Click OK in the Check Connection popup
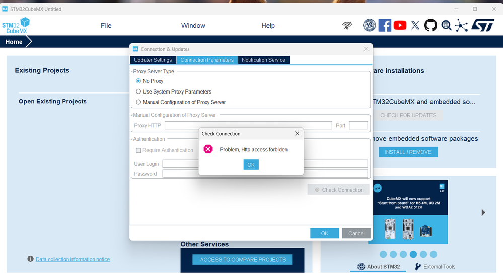 (251, 165)
